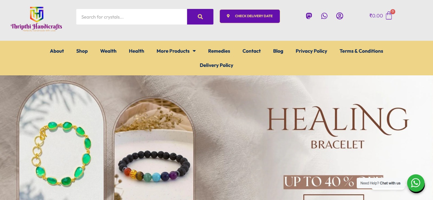Select the Wealth menu item
Viewport: 433px width, 200px height.
click(x=108, y=51)
